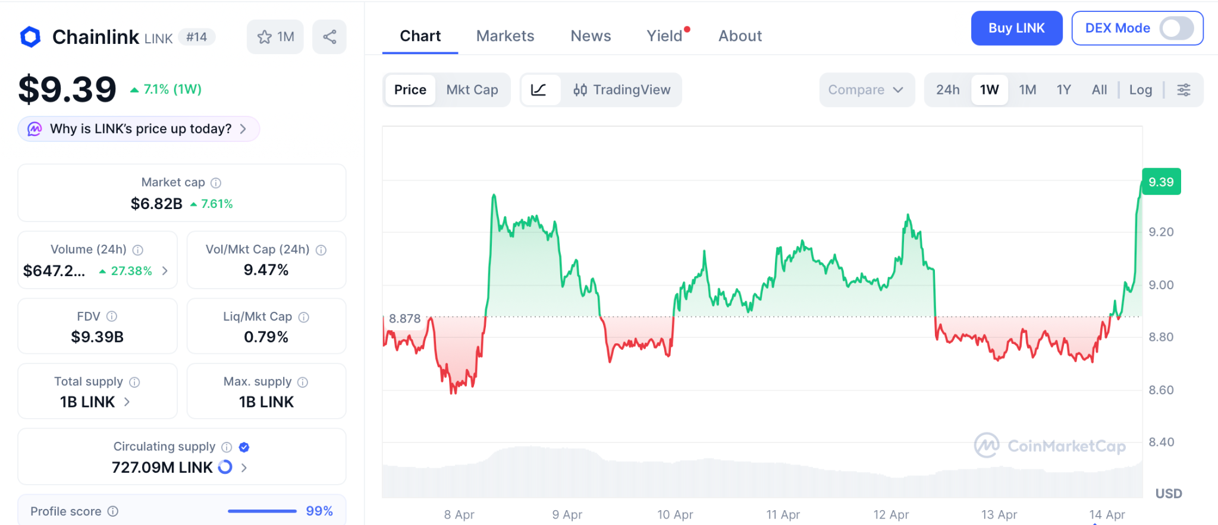Switch chart to Mkt Cap view

(472, 90)
